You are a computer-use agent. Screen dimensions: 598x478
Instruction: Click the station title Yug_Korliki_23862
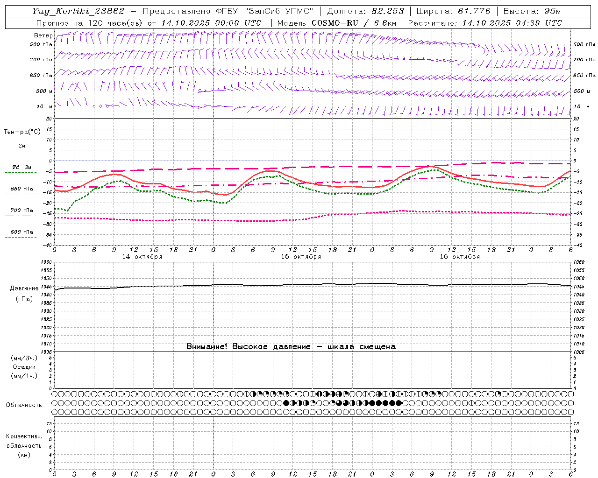click(x=78, y=11)
